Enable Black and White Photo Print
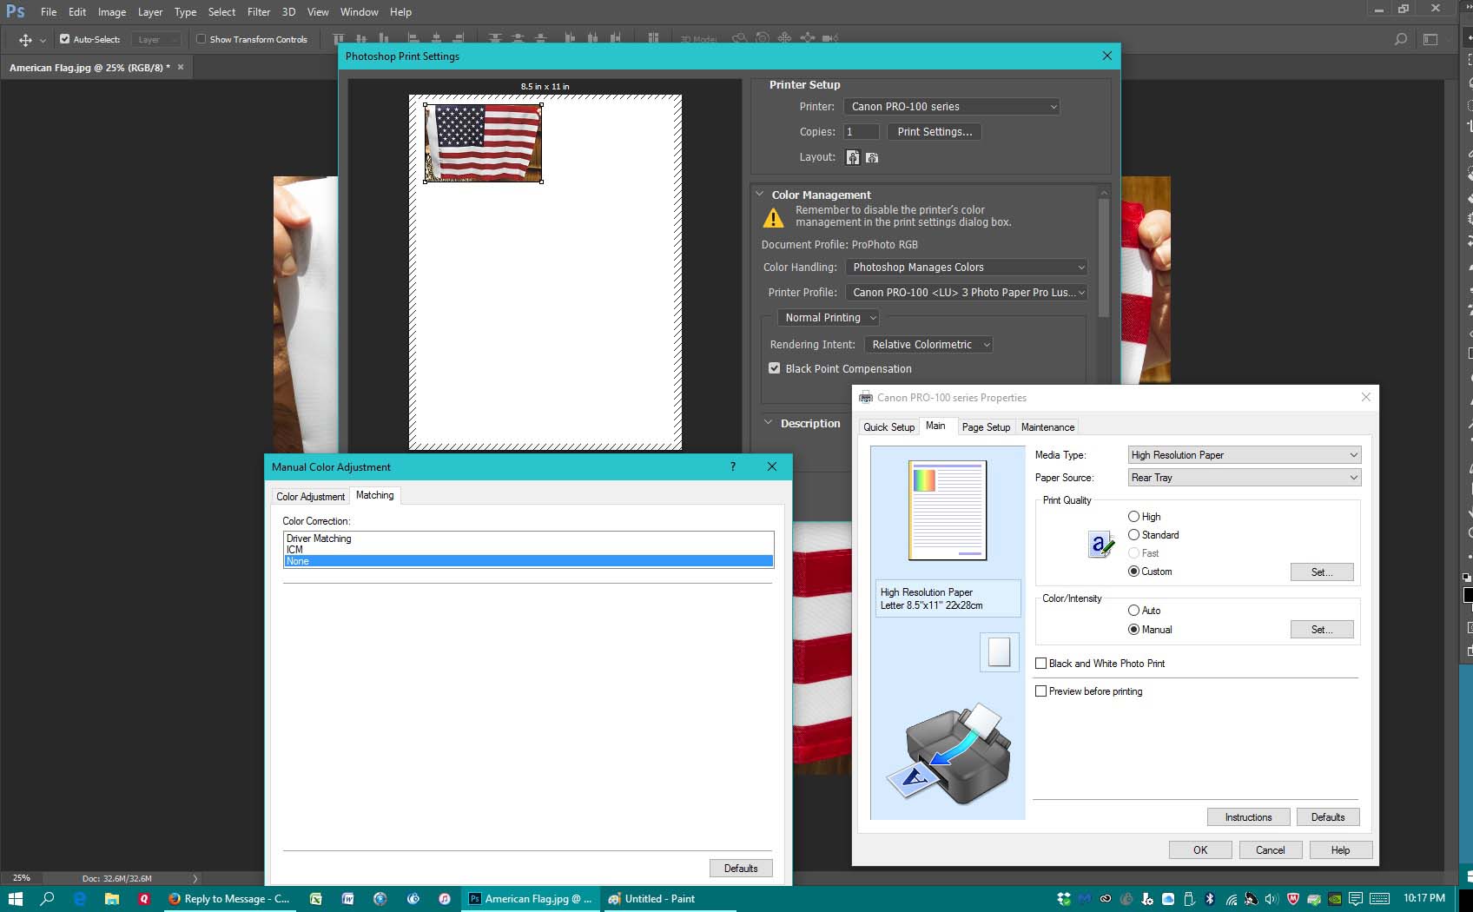 [1040, 664]
